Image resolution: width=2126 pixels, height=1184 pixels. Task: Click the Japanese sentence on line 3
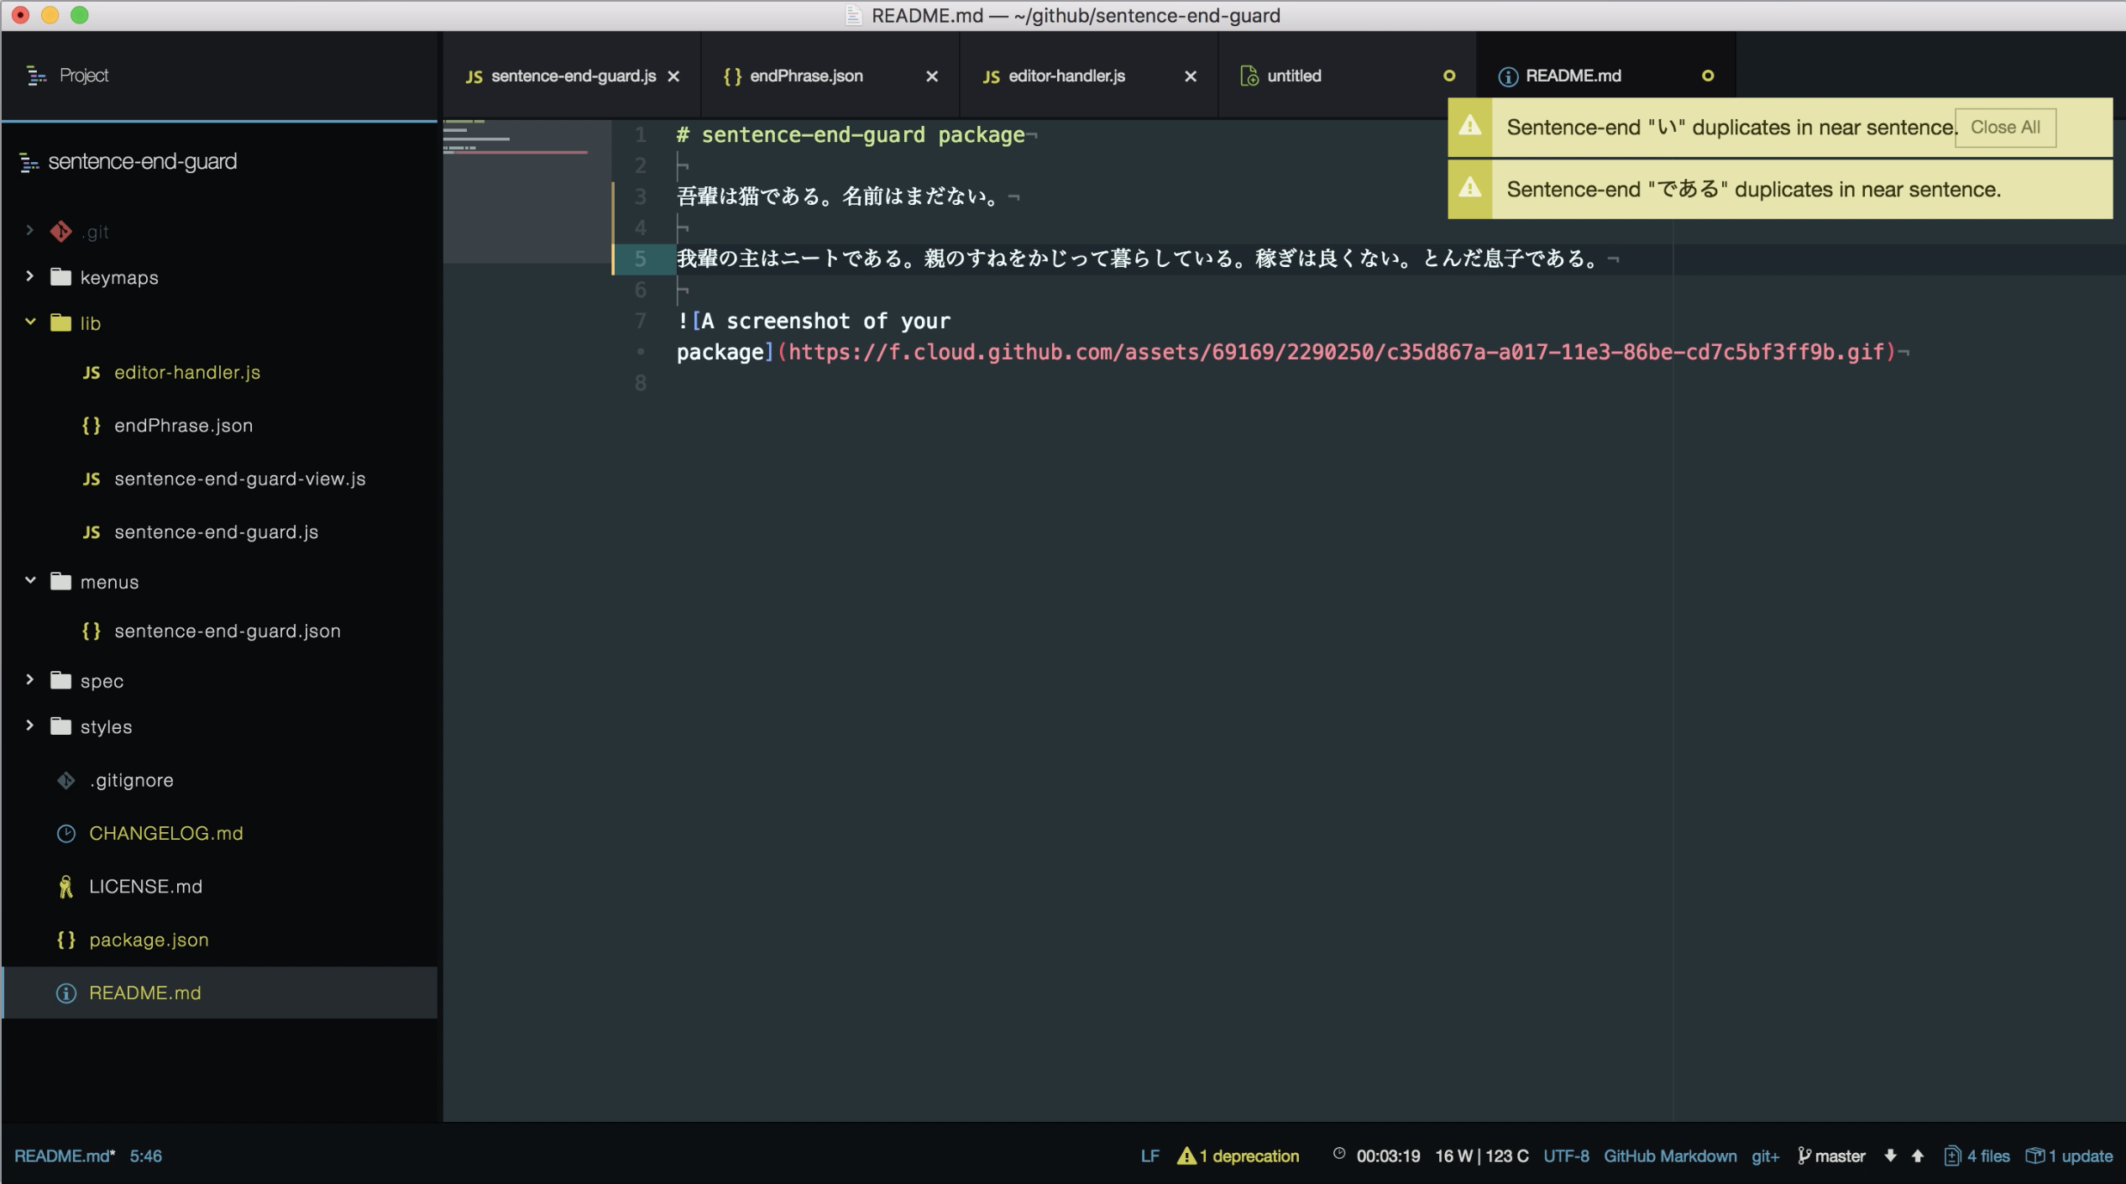[838, 196]
